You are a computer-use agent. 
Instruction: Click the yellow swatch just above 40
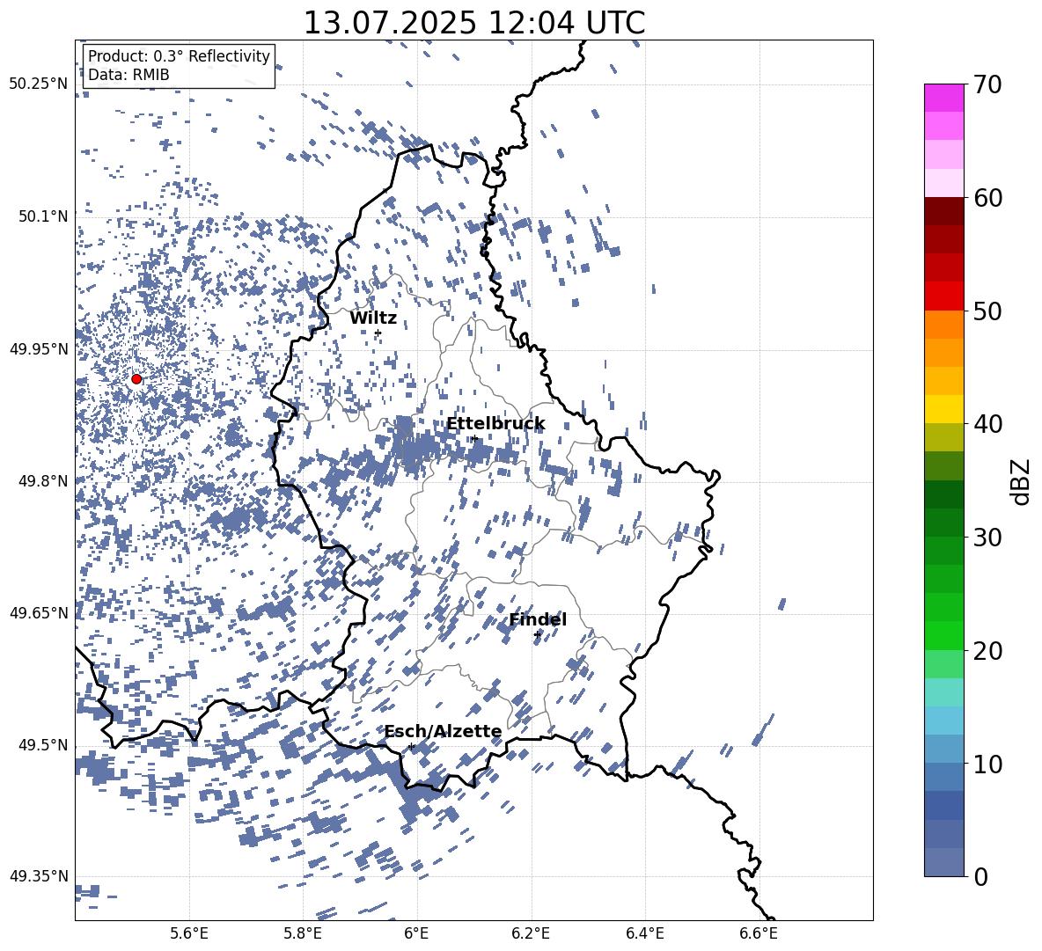coord(943,409)
